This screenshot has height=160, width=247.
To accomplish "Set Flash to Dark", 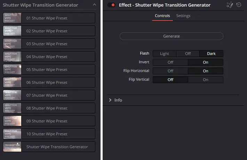I will tap(211, 54).
